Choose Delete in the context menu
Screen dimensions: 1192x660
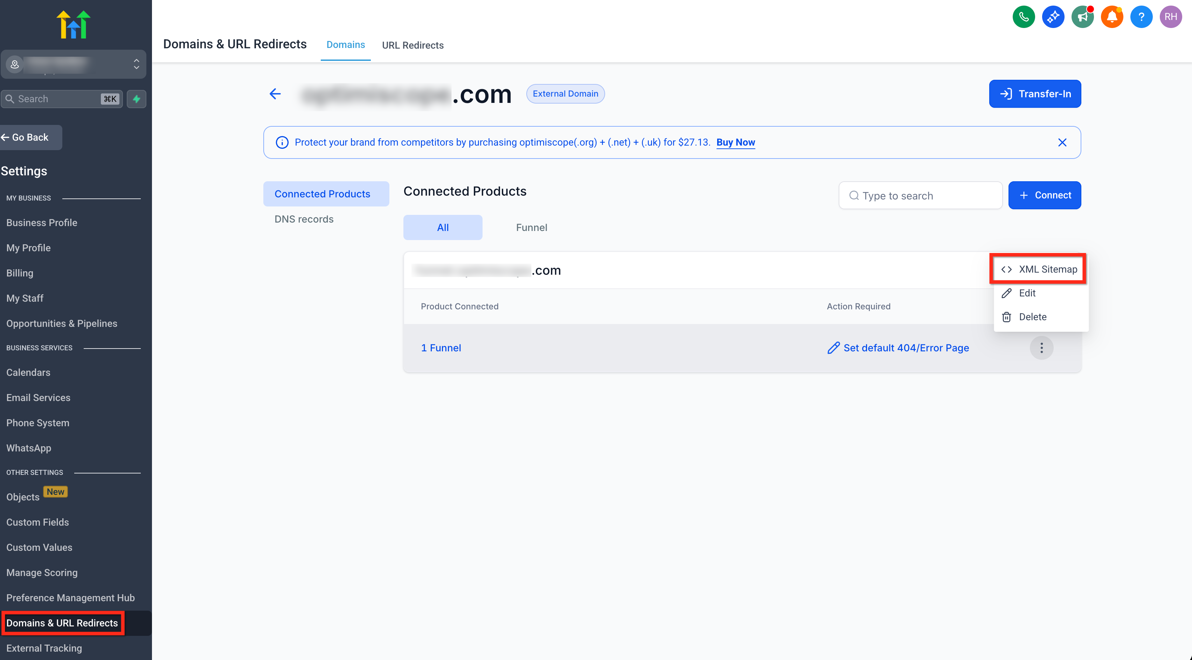point(1032,317)
